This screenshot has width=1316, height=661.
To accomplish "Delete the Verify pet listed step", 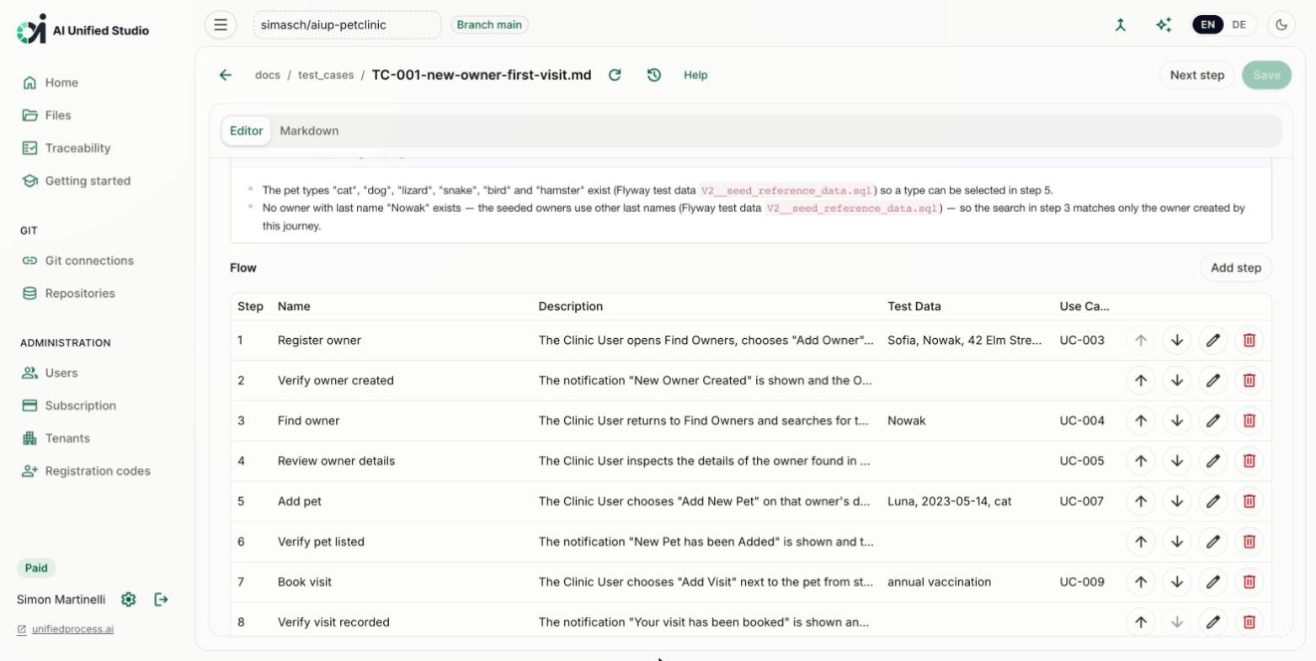I will [x=1249, y=542].
